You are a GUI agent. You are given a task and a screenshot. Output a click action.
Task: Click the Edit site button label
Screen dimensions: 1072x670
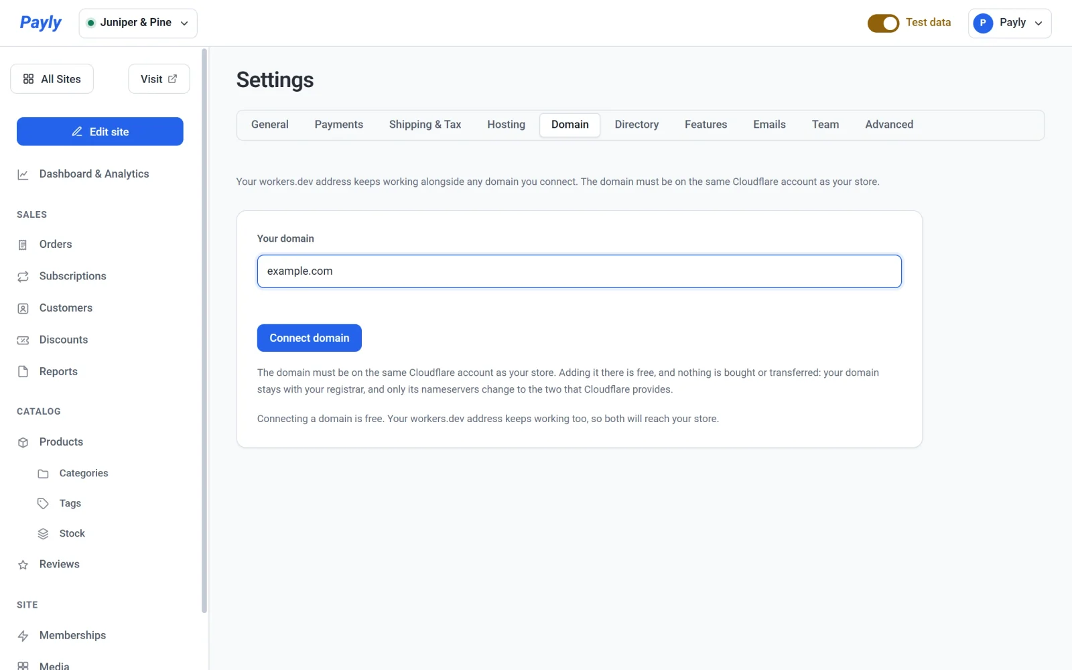(109, 132)
